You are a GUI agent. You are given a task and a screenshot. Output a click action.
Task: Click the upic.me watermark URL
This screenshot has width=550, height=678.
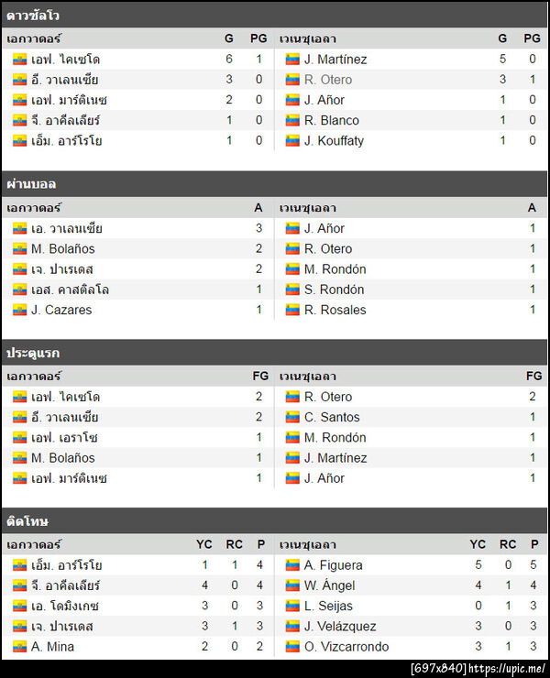(x=507, y=669)
